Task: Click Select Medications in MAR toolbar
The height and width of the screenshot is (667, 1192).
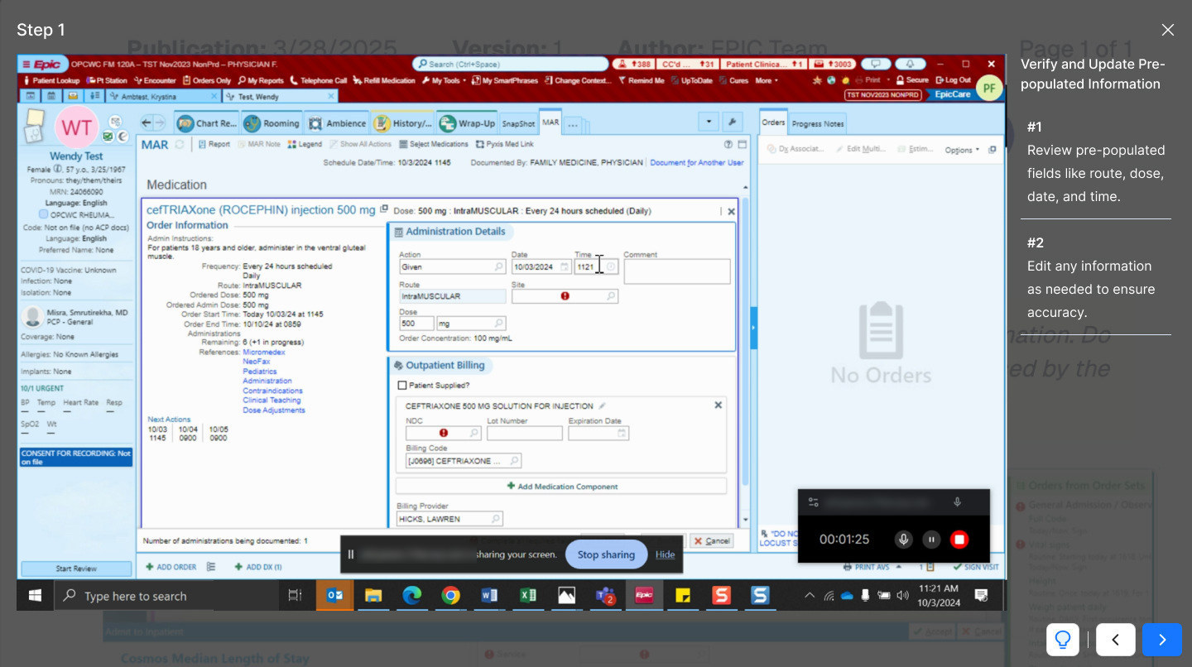Action: pos(434,144)
